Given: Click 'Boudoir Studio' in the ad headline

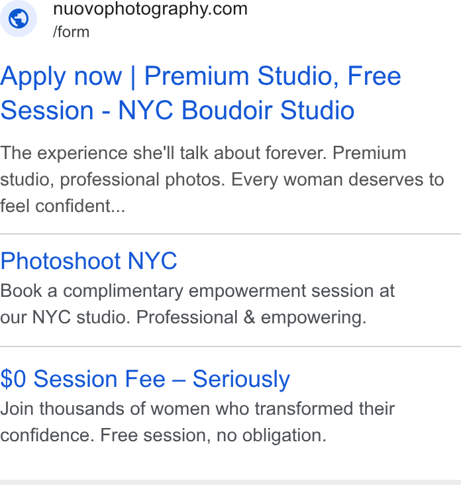Looking at the screenshot, I should (268, 110).
